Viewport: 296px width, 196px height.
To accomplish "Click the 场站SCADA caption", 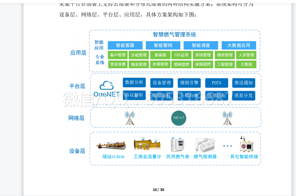I will 113,157.
